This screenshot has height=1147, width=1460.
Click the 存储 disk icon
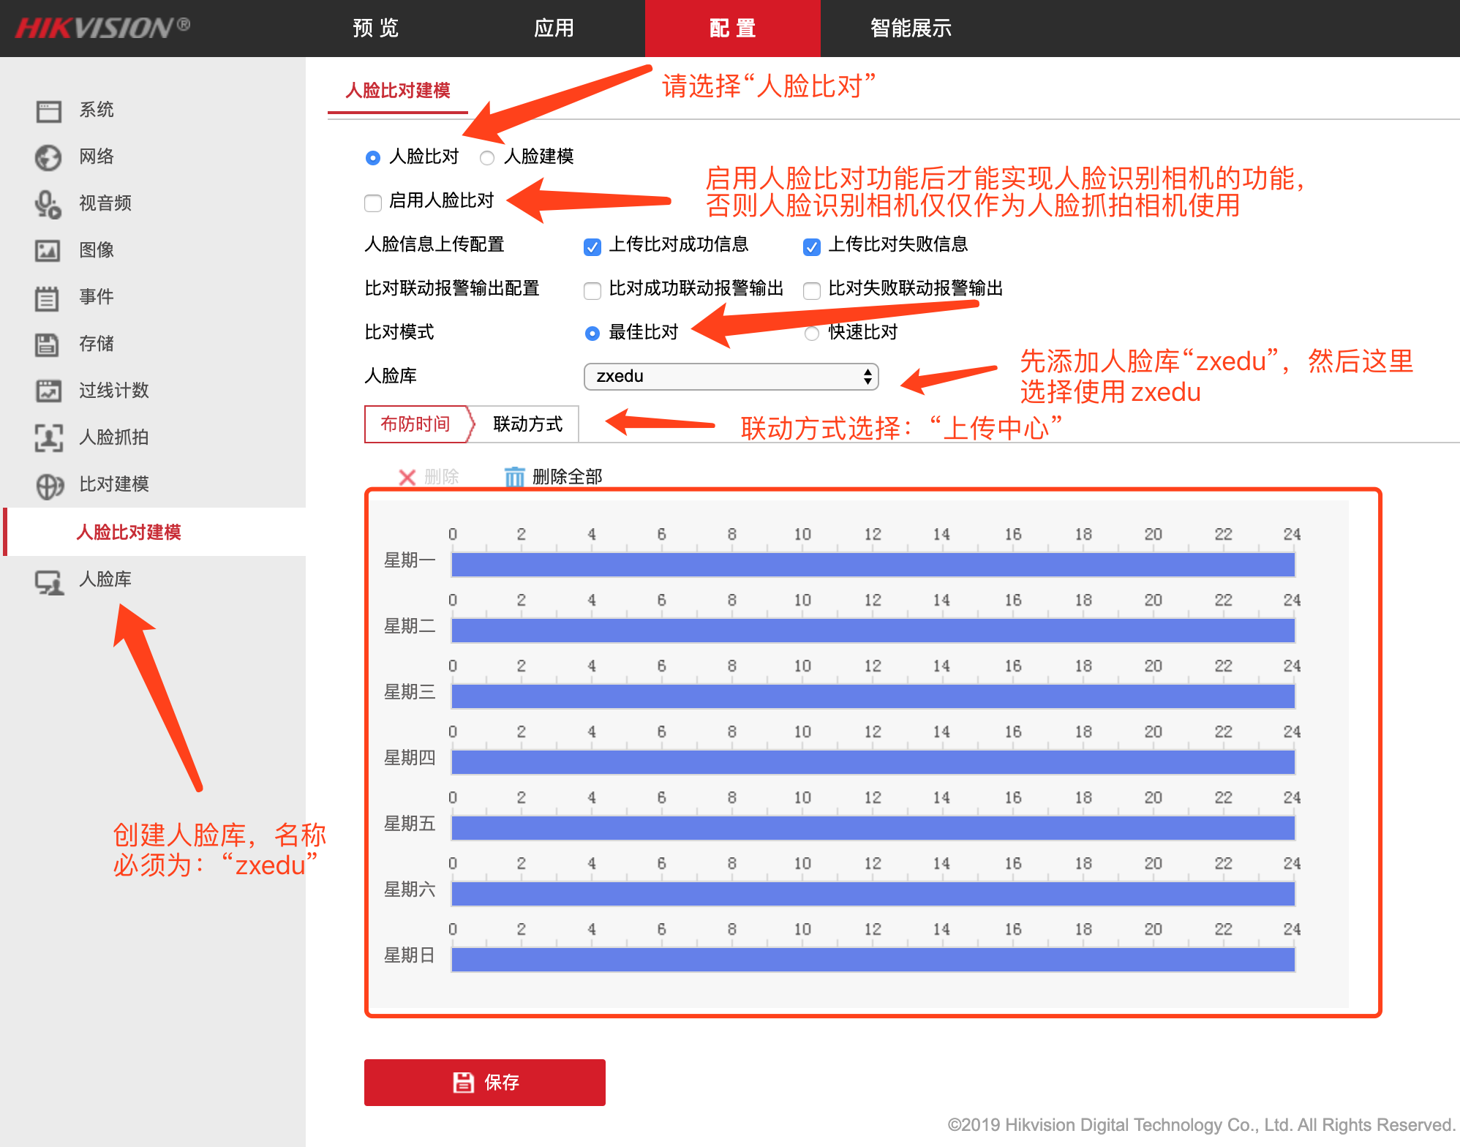[48, 345]
